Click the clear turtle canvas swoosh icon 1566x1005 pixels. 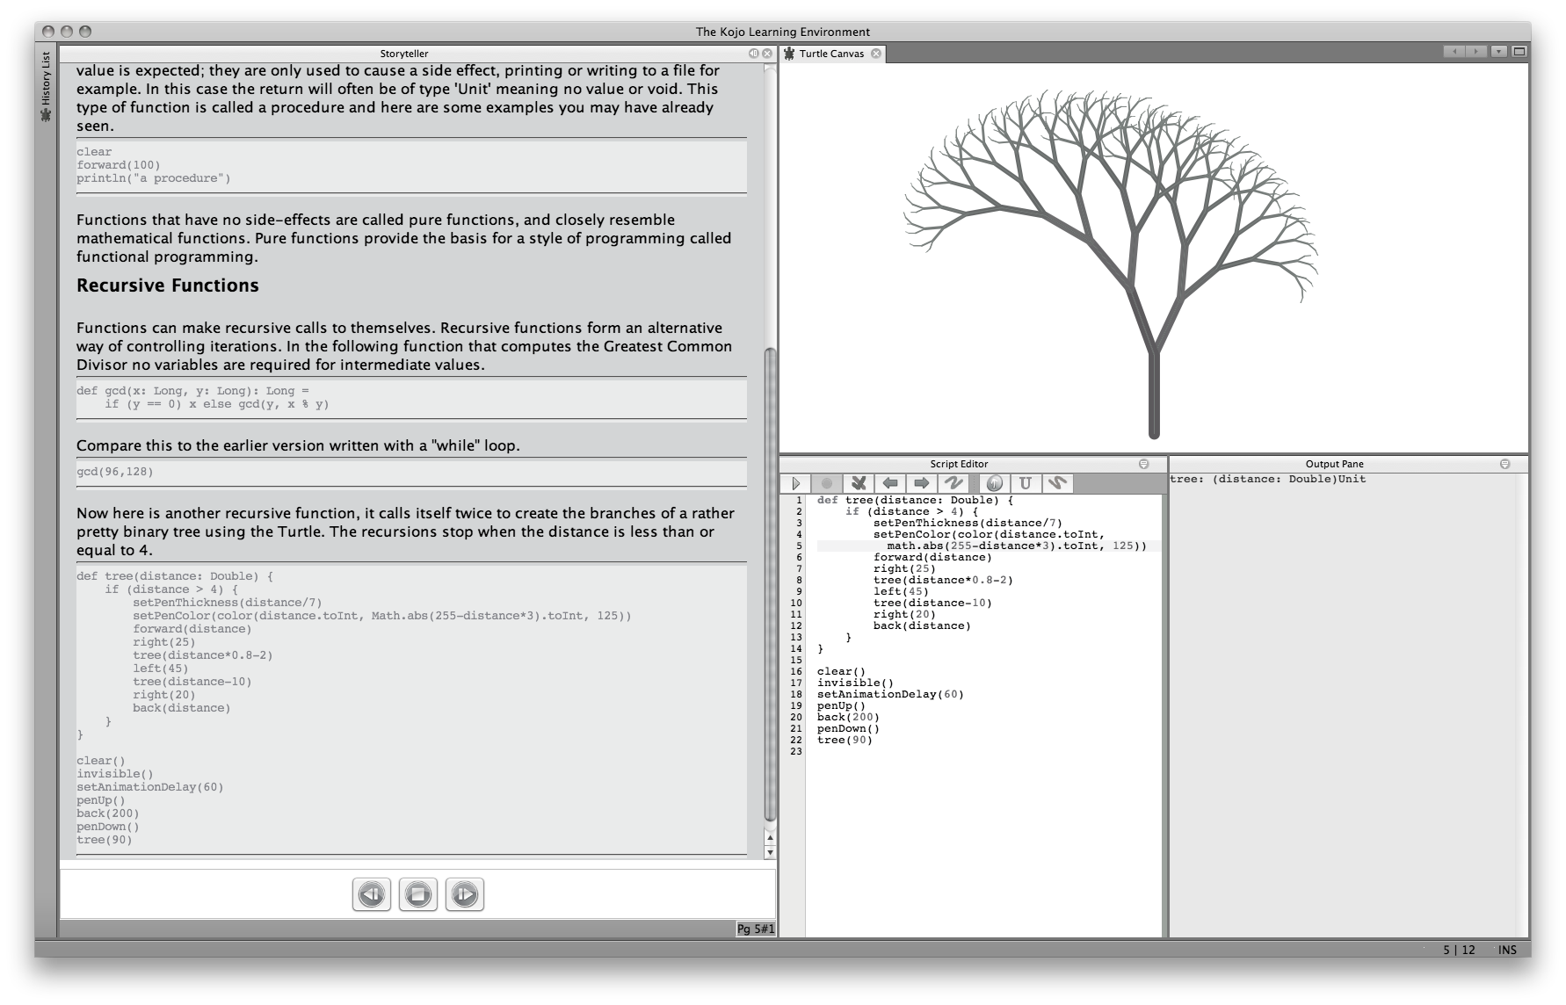(x=953, y=483)
